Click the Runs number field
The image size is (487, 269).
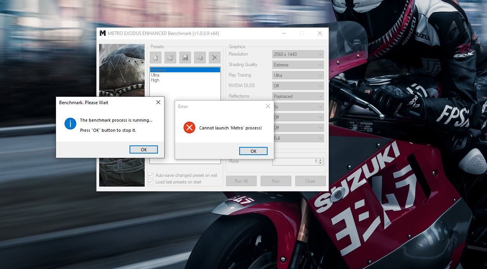point(295,161)
